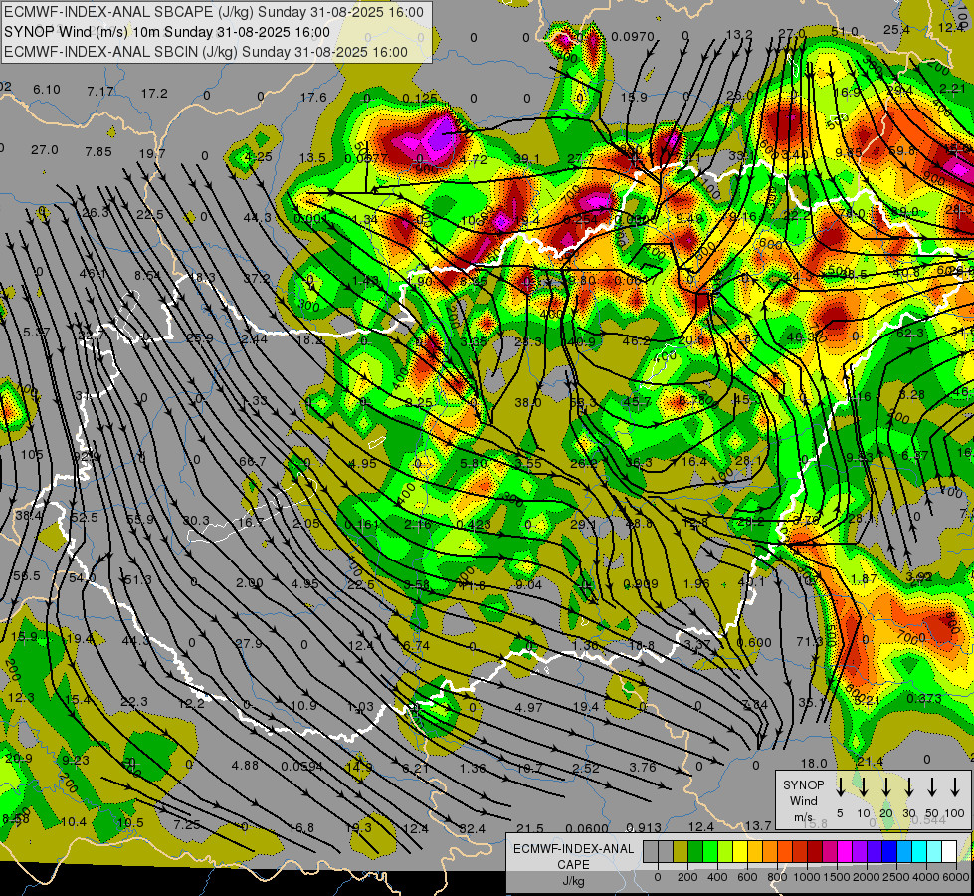Screen dimensions: 974x896
Task: Click the map value 62.3
Action: coord(910,334)
